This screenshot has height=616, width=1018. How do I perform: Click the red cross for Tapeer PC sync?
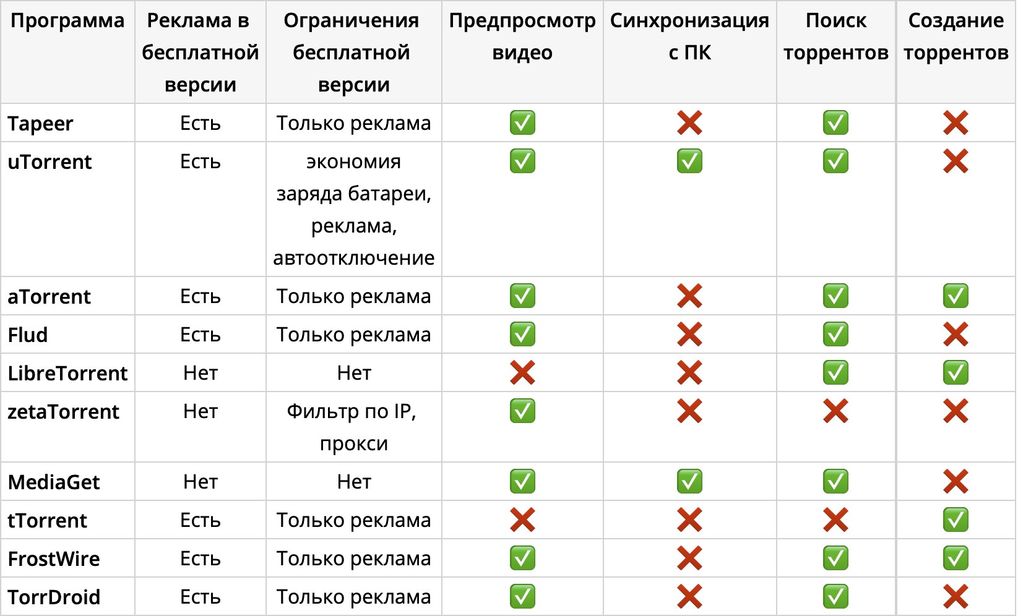[x=689, y=123]
